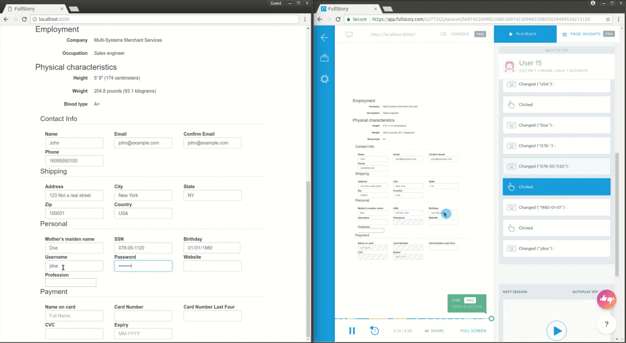Enter Full Screen replay mode
Screen dimensions: 626x343
[x=473, y=331]
